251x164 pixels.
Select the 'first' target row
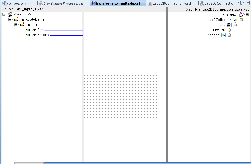pyautogui.click(x=216, y=30)
